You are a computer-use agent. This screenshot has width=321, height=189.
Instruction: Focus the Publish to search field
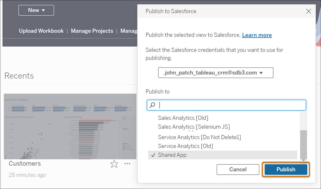226,105
